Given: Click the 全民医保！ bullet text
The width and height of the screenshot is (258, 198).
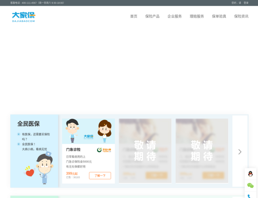Looking at the screenshot, I should tap(29, 144).
